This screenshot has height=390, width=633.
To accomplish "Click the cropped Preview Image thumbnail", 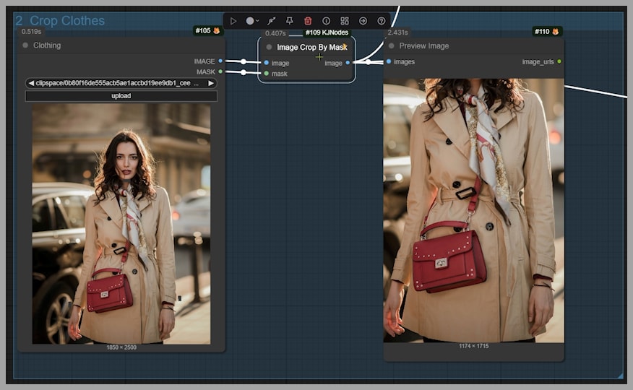I will 473,209.
